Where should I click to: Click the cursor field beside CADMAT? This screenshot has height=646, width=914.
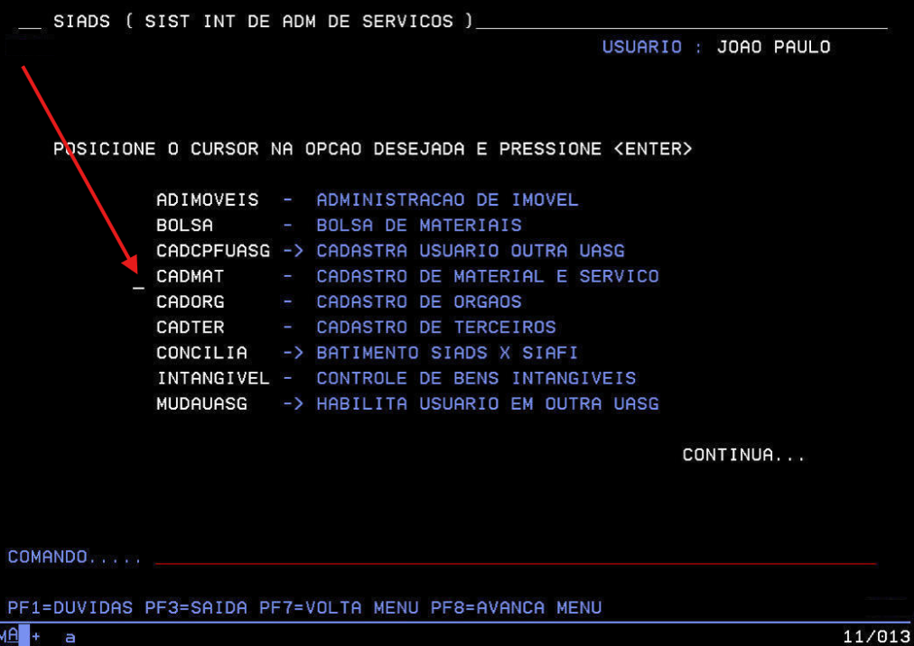click(138, 285)
